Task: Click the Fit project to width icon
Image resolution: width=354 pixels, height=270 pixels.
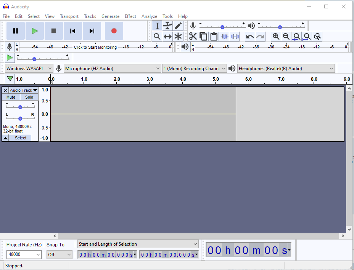Action: (x=307, y=37)
